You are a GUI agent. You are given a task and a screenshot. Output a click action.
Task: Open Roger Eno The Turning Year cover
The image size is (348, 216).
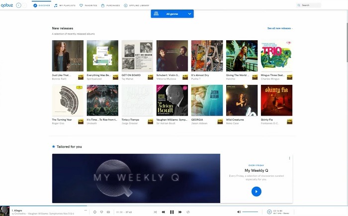(68, 100)
